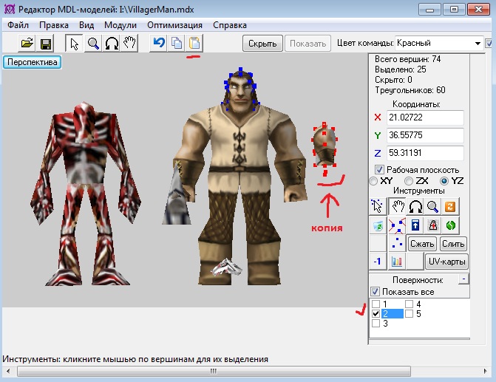Choose the rotate view tool in the top toolbar
The height and width of the screenshot is (382, 496).
(112, 44)
